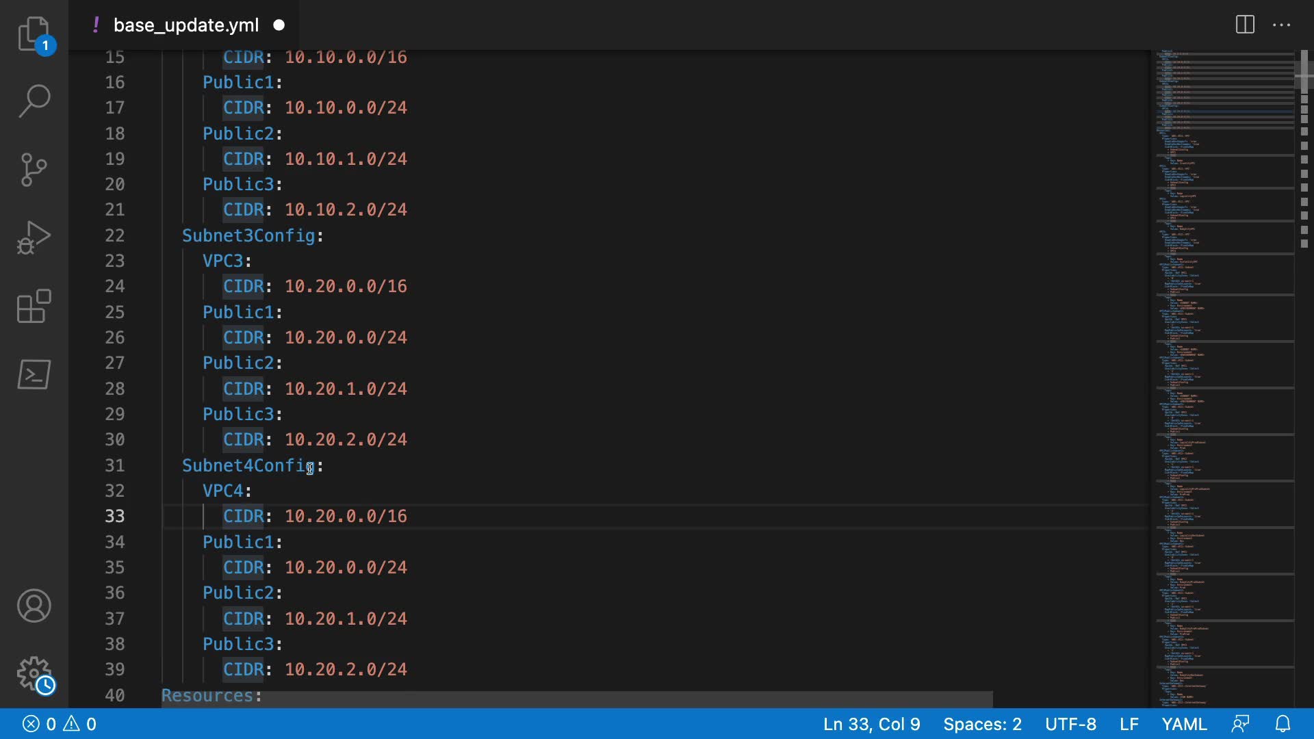Change language mode from YAML
Viewport: 1314px width, 739px height.
pos(1184,724)
